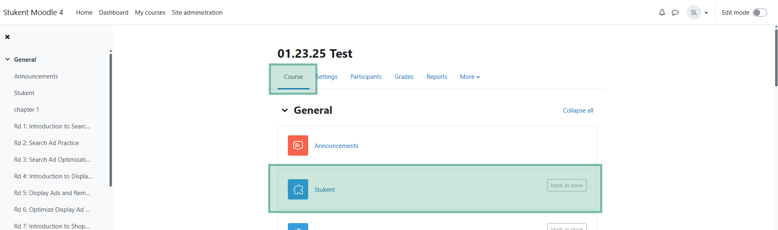This screenshot has width=778, height=230.
Task: Mark Stukent activity as done
Action: click(x=567, y=185)
